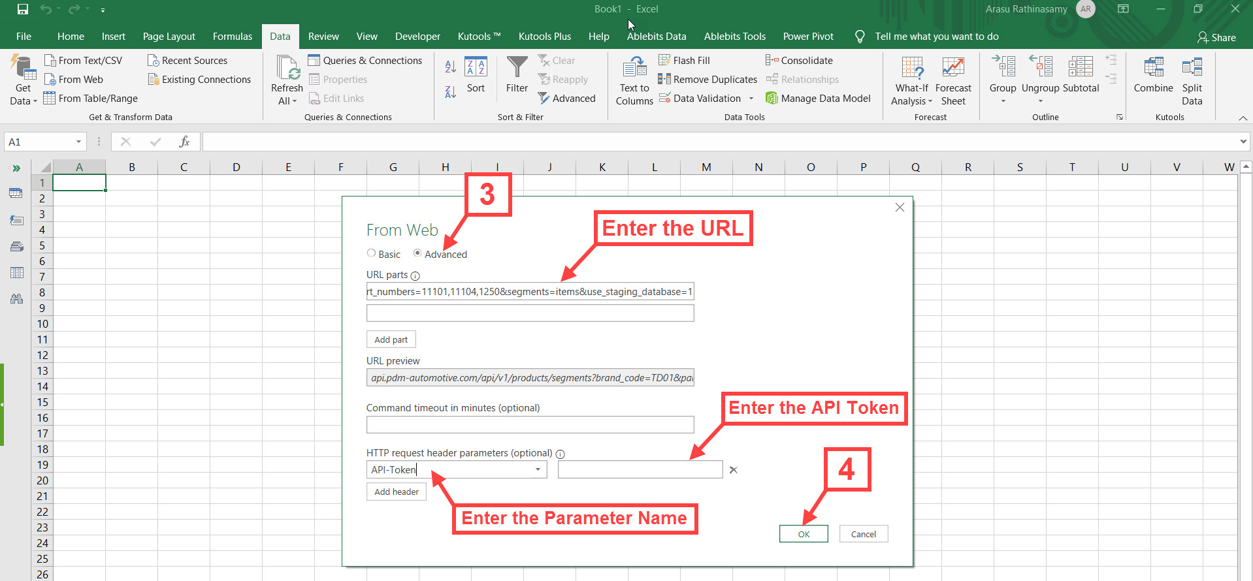This screenshot has width=1253, height=581.
Task: Click the Add part button
Action: click(391, 339)
